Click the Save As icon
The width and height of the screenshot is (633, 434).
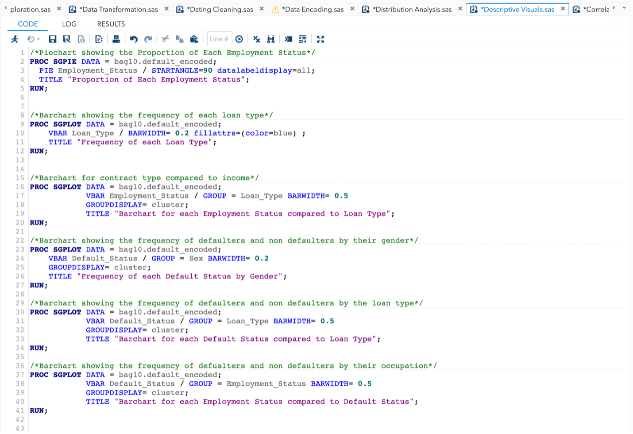click(67, 39)
